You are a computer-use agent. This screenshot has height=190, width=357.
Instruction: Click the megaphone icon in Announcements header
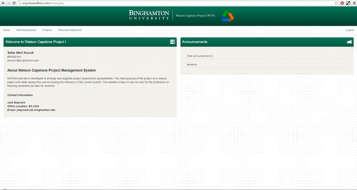(349, 42)
